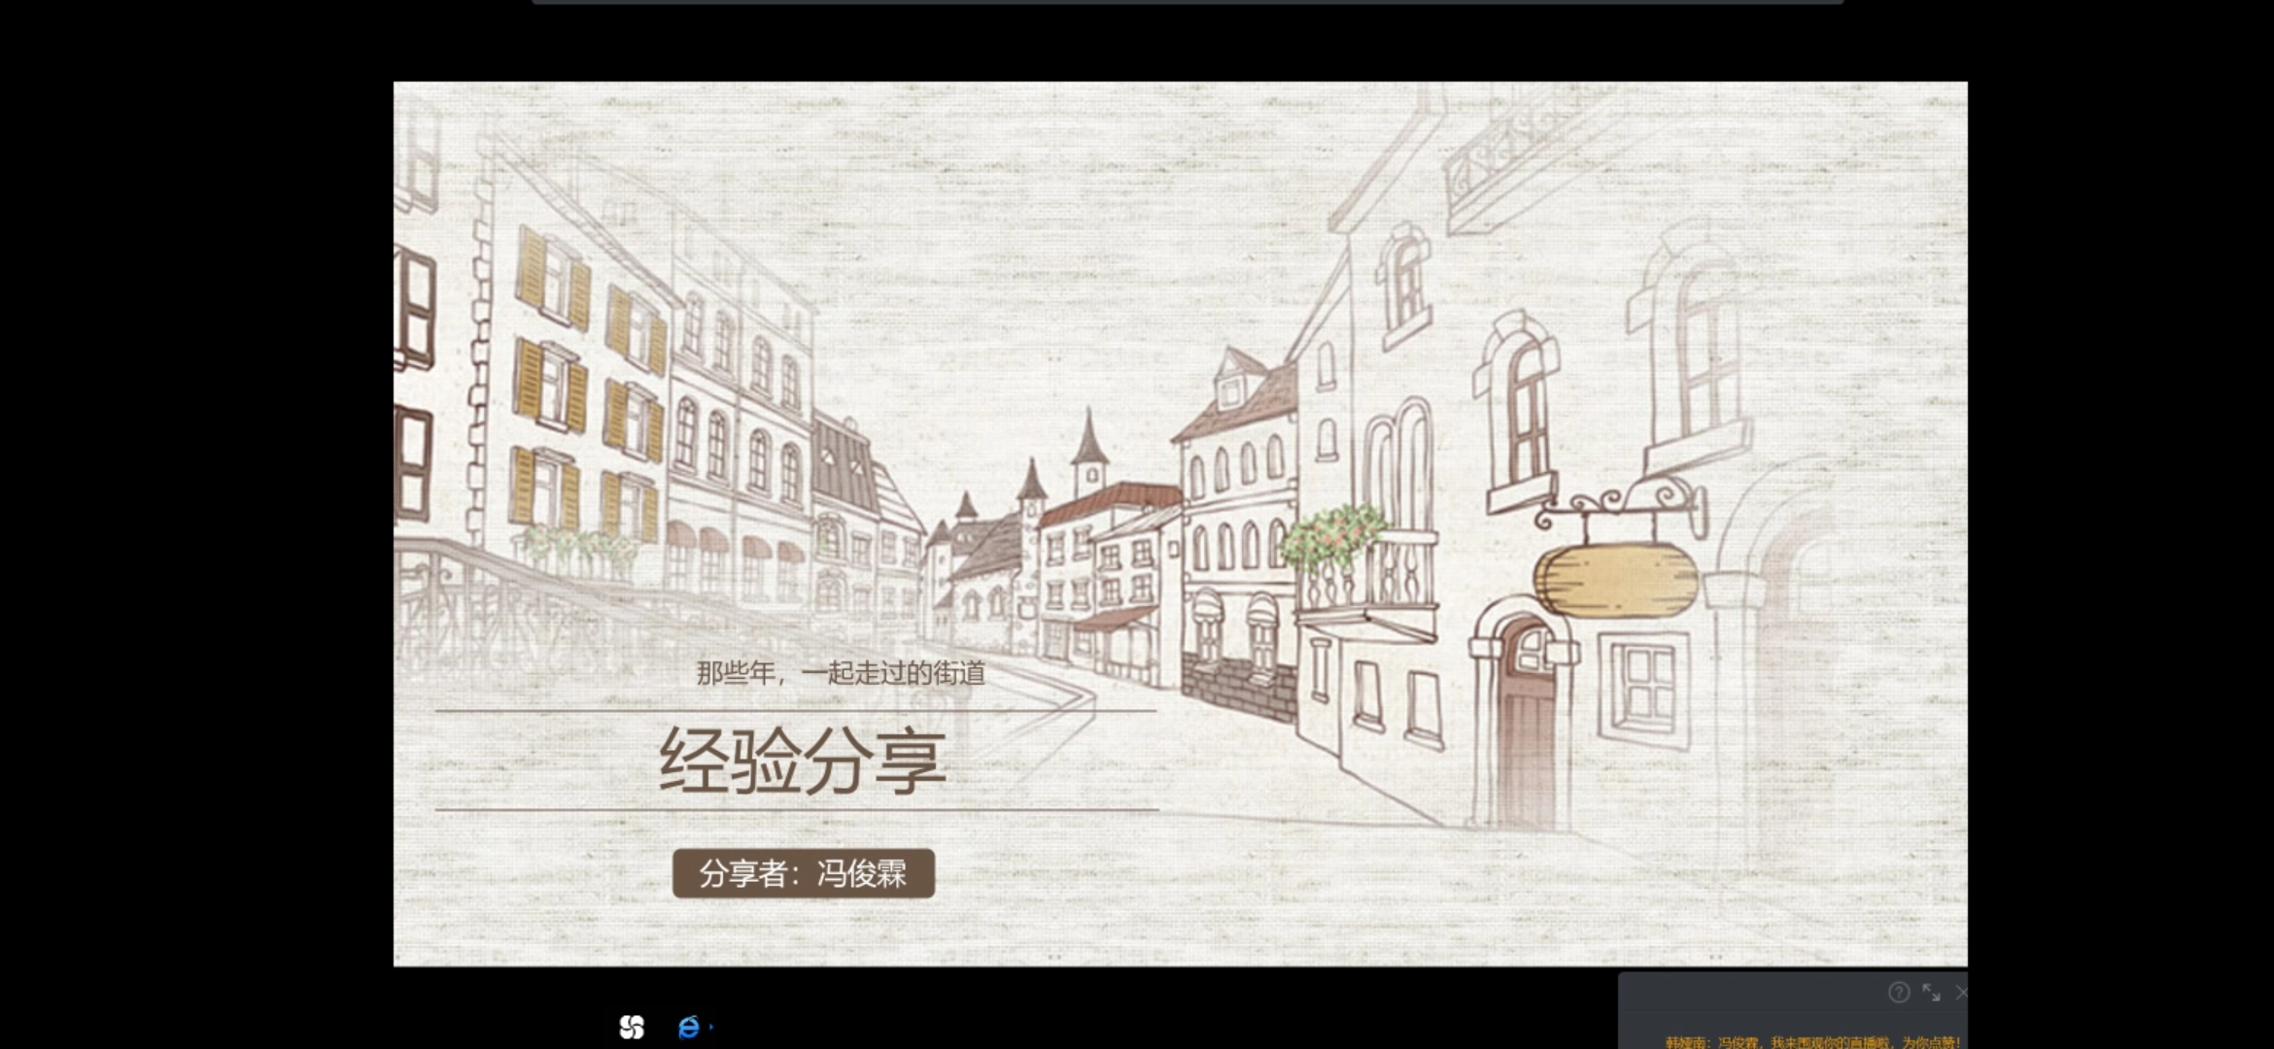Open help question-mark icon in chat panel
The image size is (2274, 1049).
[1898, 992]
